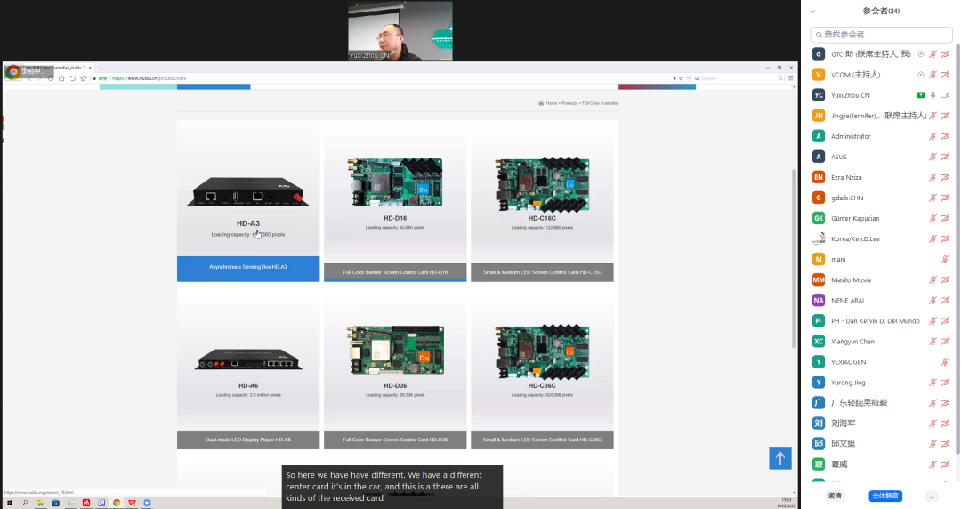The image size is (961, 509).
Task: Click the browser home icon
Action: pos(61,78)
